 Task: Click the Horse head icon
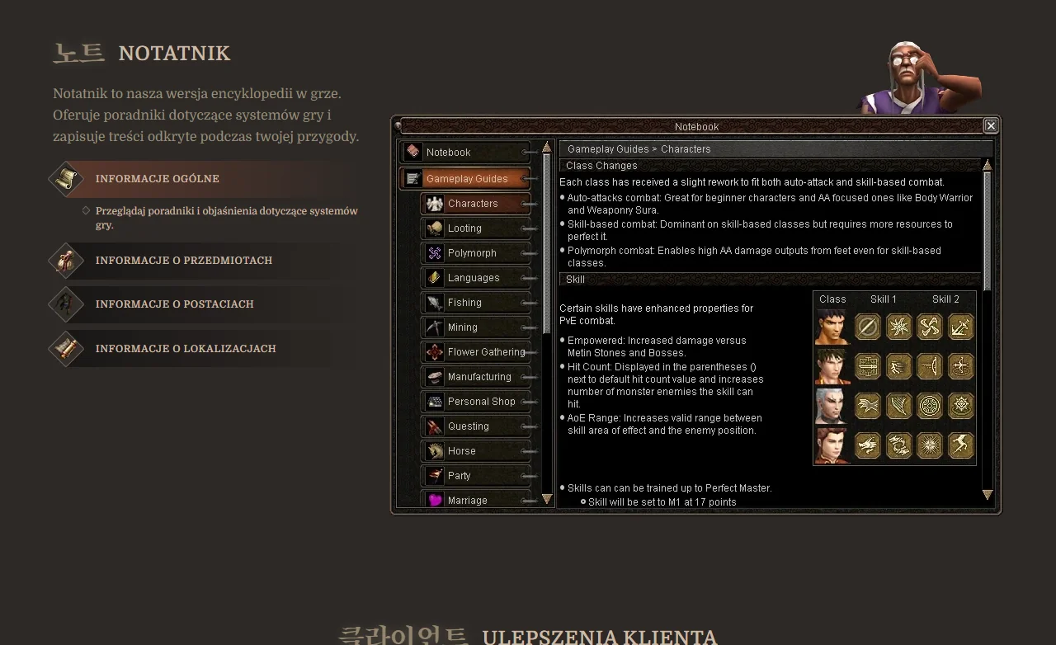coord(435,451)
